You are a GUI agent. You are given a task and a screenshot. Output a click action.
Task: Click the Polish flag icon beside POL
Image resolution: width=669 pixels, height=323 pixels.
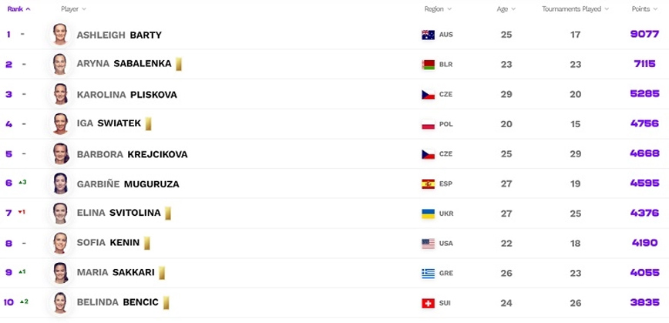(428, 124)
